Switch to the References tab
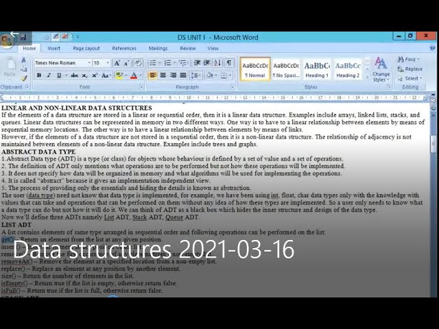Viewport: 439px width, 329px height. click(124, 48)
